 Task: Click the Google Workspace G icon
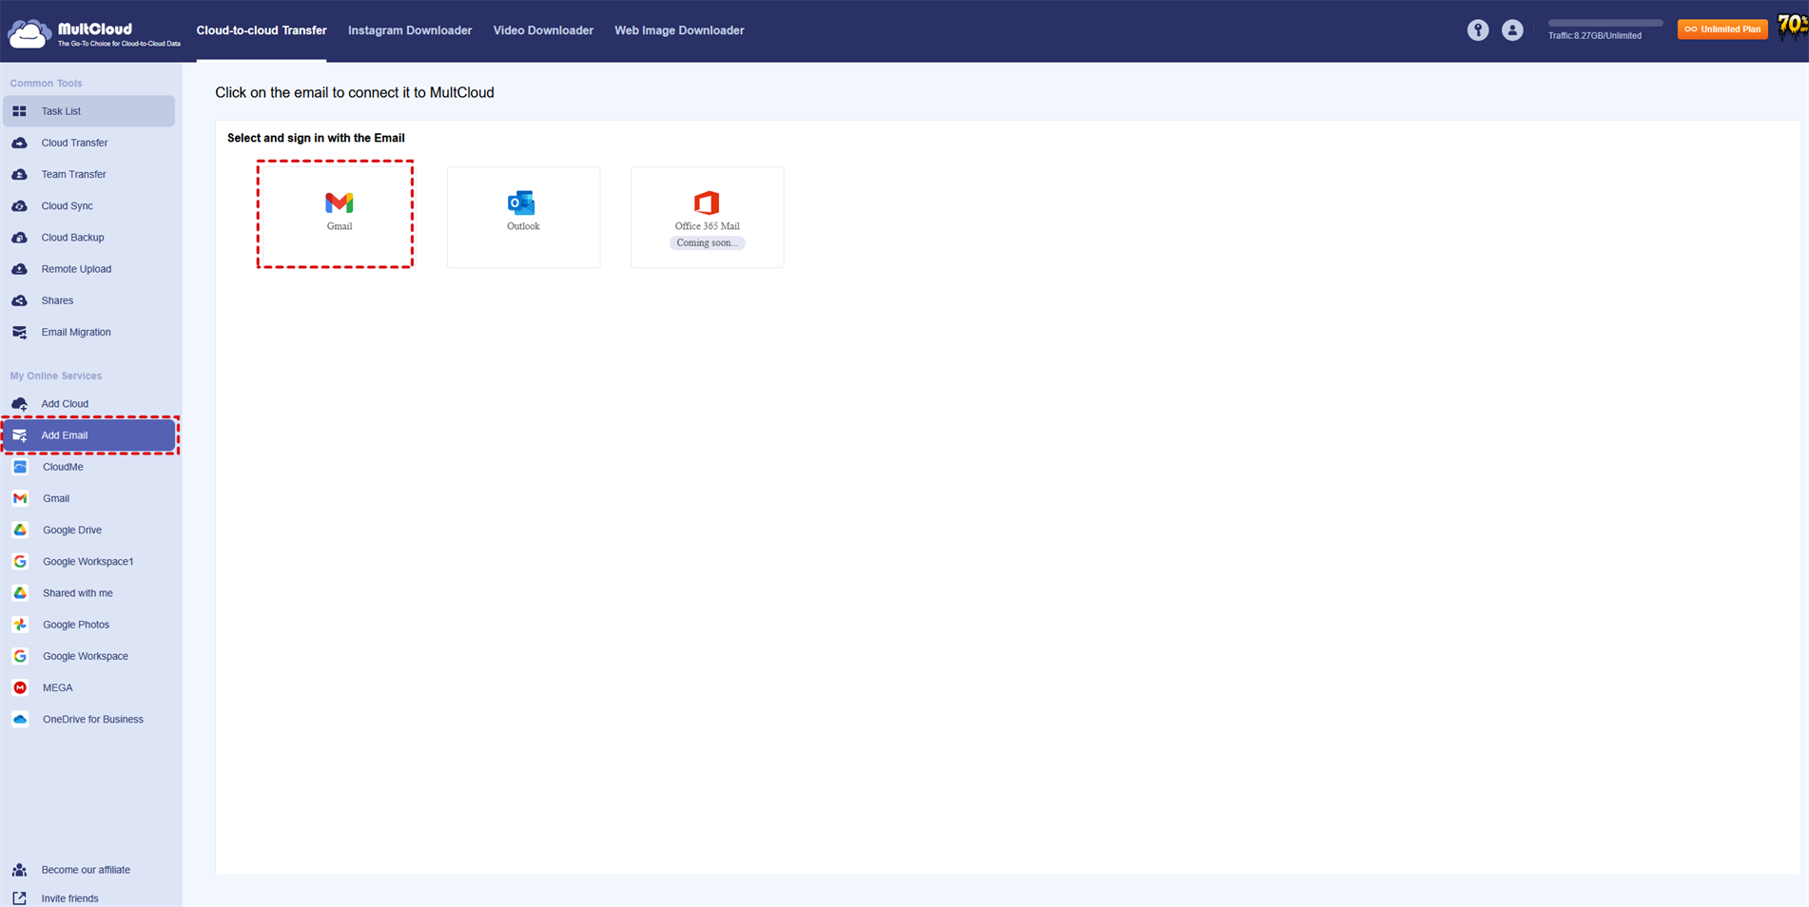point(20,656)
